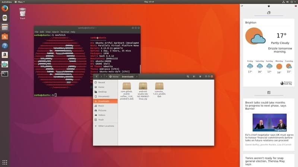The image size is (298, 167).
Task: Click the large partly cloudy weather icon
Action: tap(255, 36)
